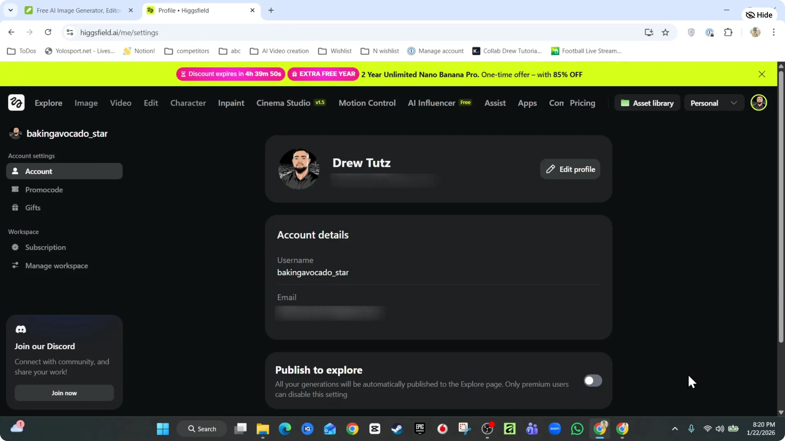This screenshot has height=441, width=785.
Task: Click the Discord icon in the join panel
Action: 21,329
